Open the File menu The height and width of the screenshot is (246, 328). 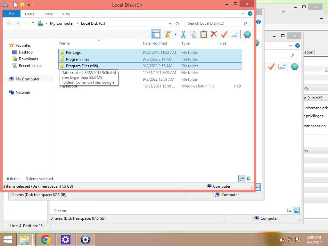click(x=12, y=14)
